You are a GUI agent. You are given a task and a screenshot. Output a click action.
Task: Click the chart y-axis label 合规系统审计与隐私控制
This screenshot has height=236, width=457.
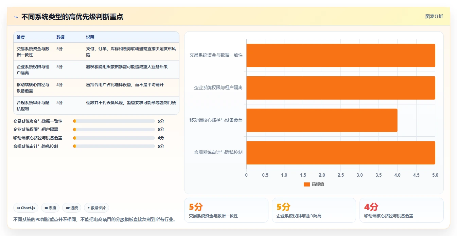[218, 153]
